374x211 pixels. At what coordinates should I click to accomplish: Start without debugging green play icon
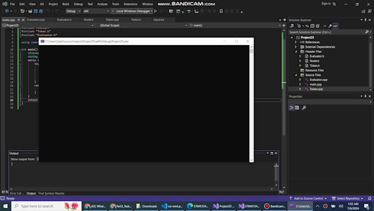tap(156, 11)
